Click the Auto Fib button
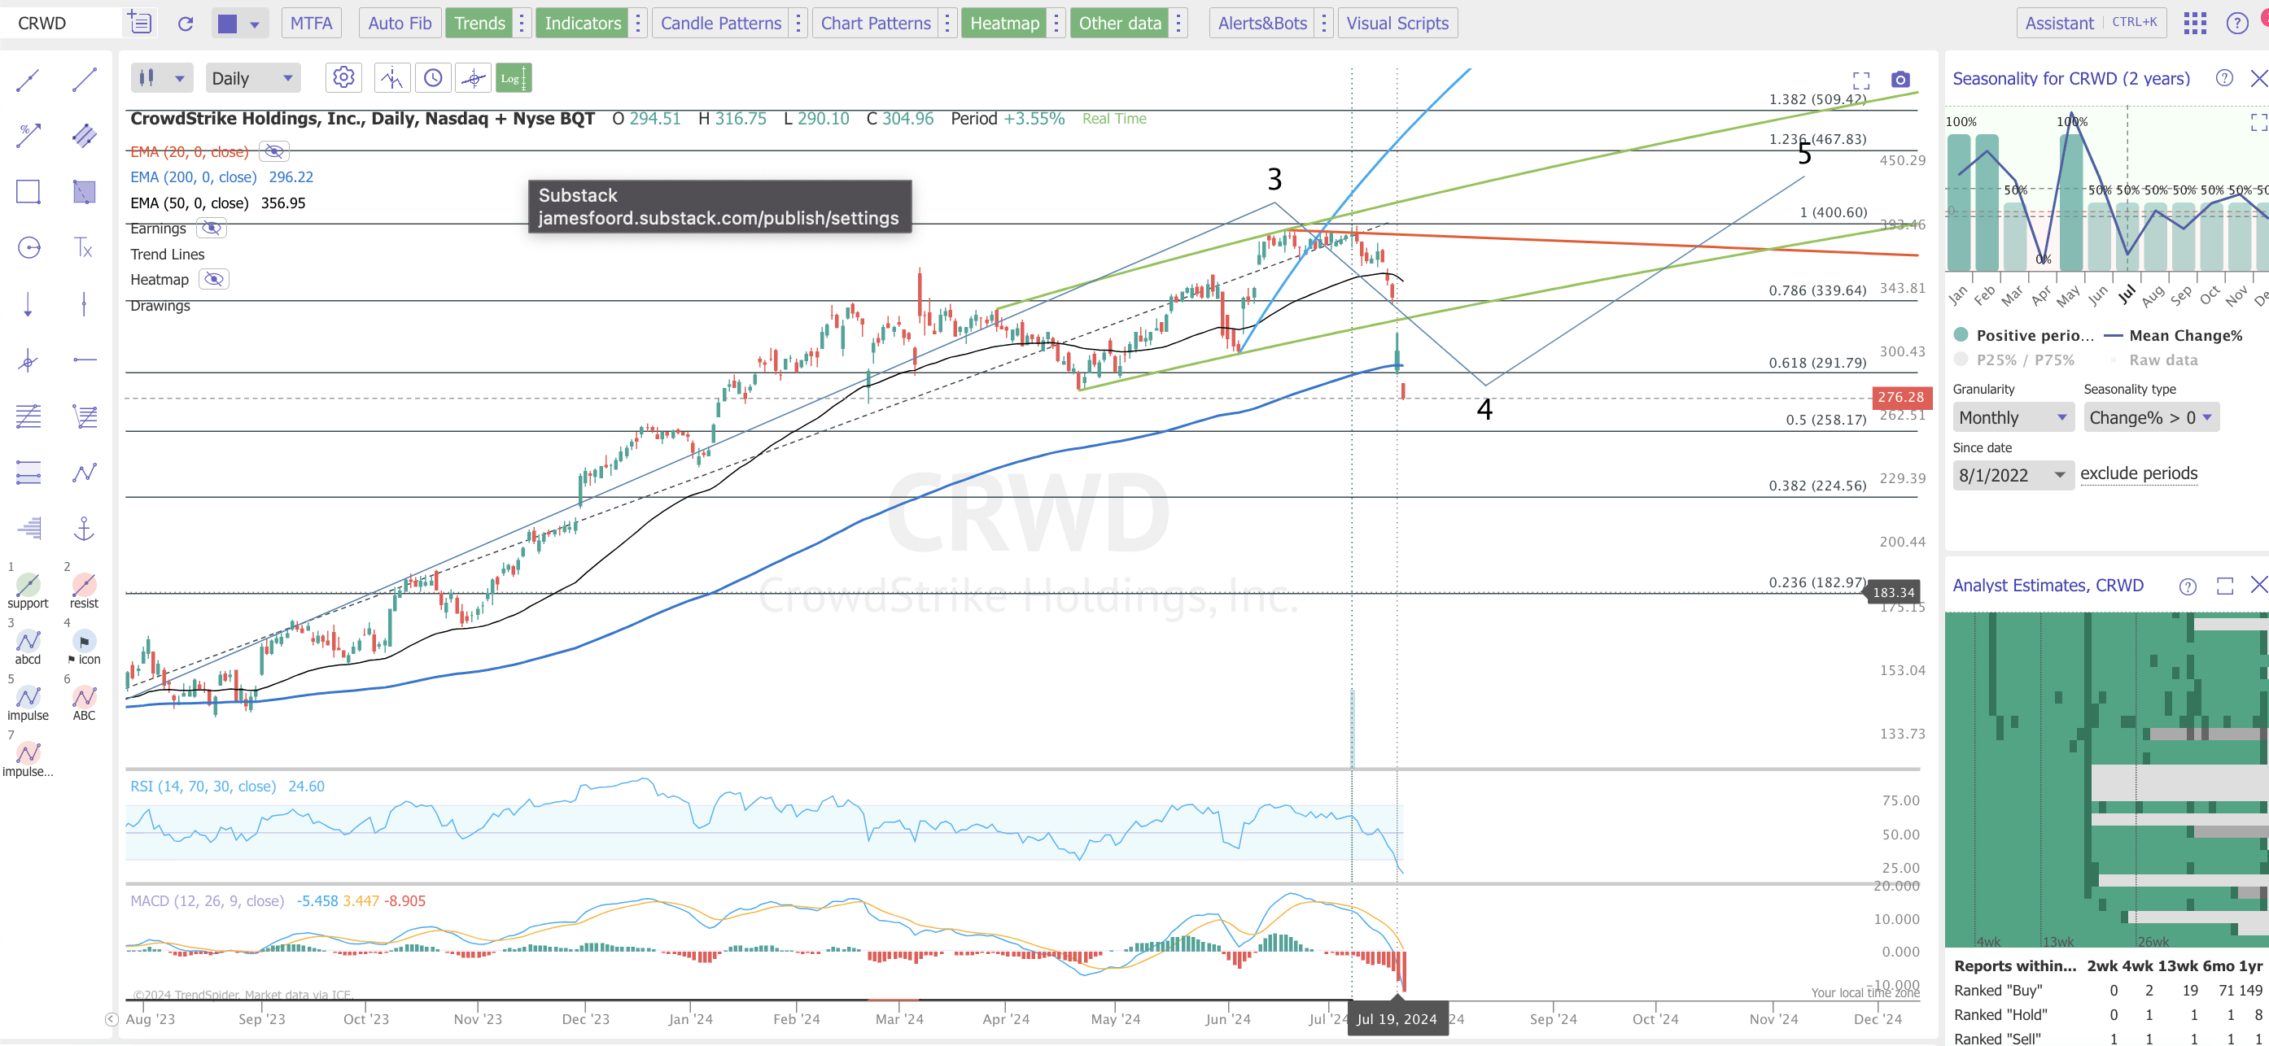This screenshot has width=2269, height=1046. click(399, 23)
